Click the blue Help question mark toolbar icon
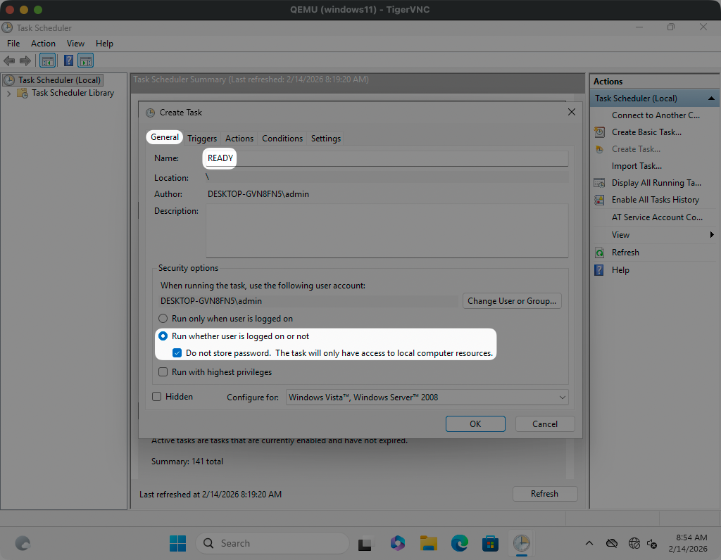 pyautogui.click(x=69, y=61)
